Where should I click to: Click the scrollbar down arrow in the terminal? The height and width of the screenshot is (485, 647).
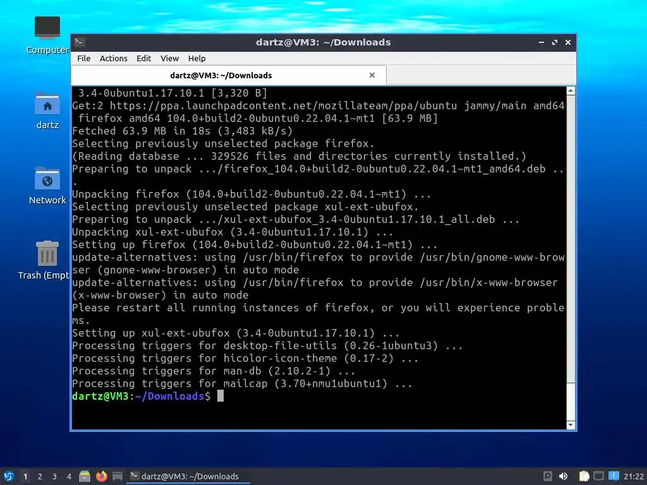(x=571, y=425)
